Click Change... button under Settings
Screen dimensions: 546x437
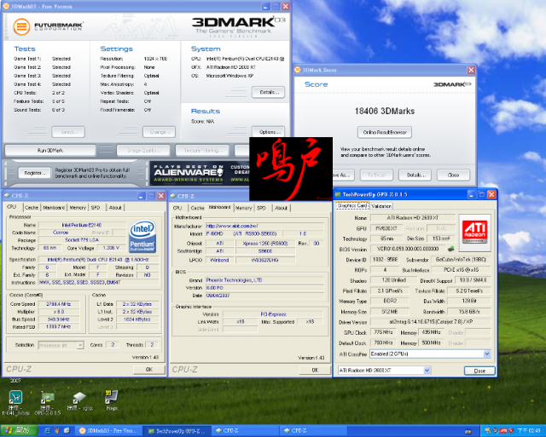click(x=160, y=132)
